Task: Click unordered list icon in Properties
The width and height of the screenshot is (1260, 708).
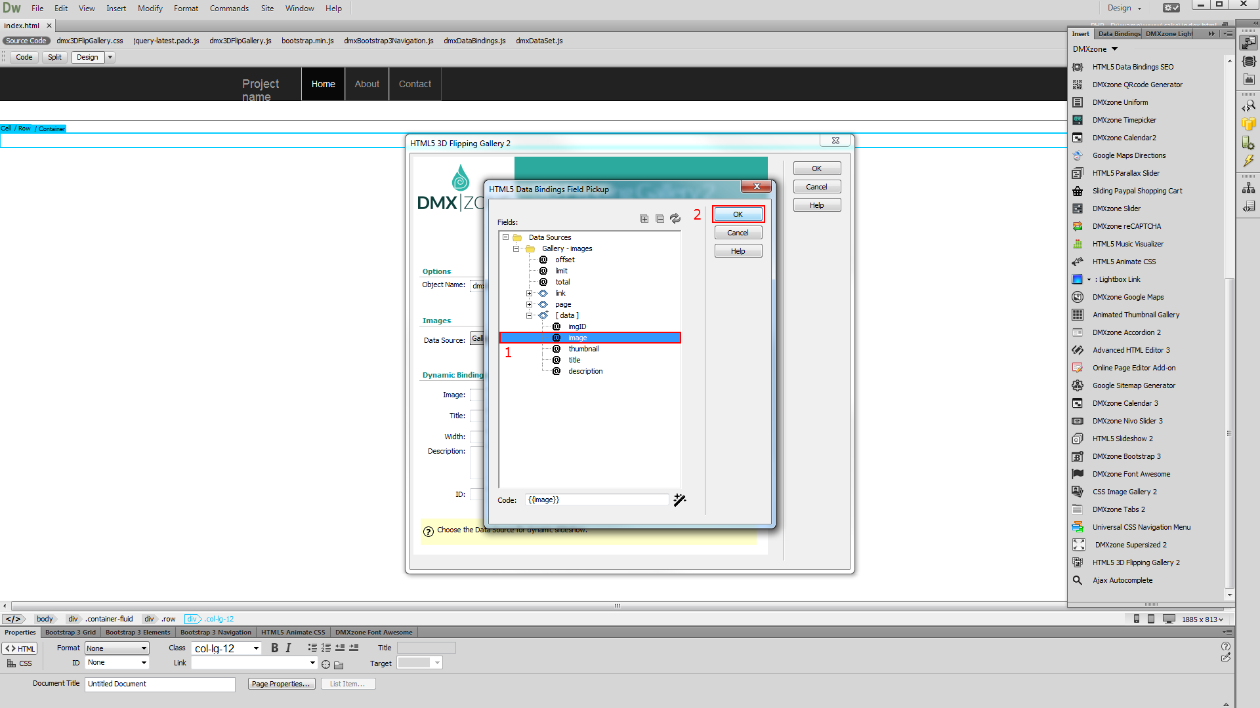Action: [x=312, y=648]
